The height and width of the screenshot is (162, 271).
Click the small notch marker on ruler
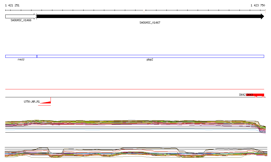pyautogui.click(x=144, y=11)
